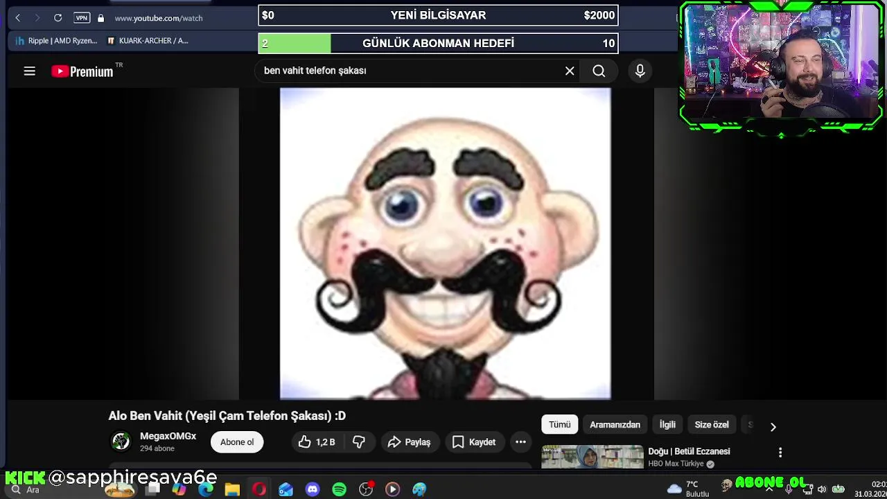887x499 pixels.
Task: Subscribe with the Abone ol button
Action: (237, 442)
